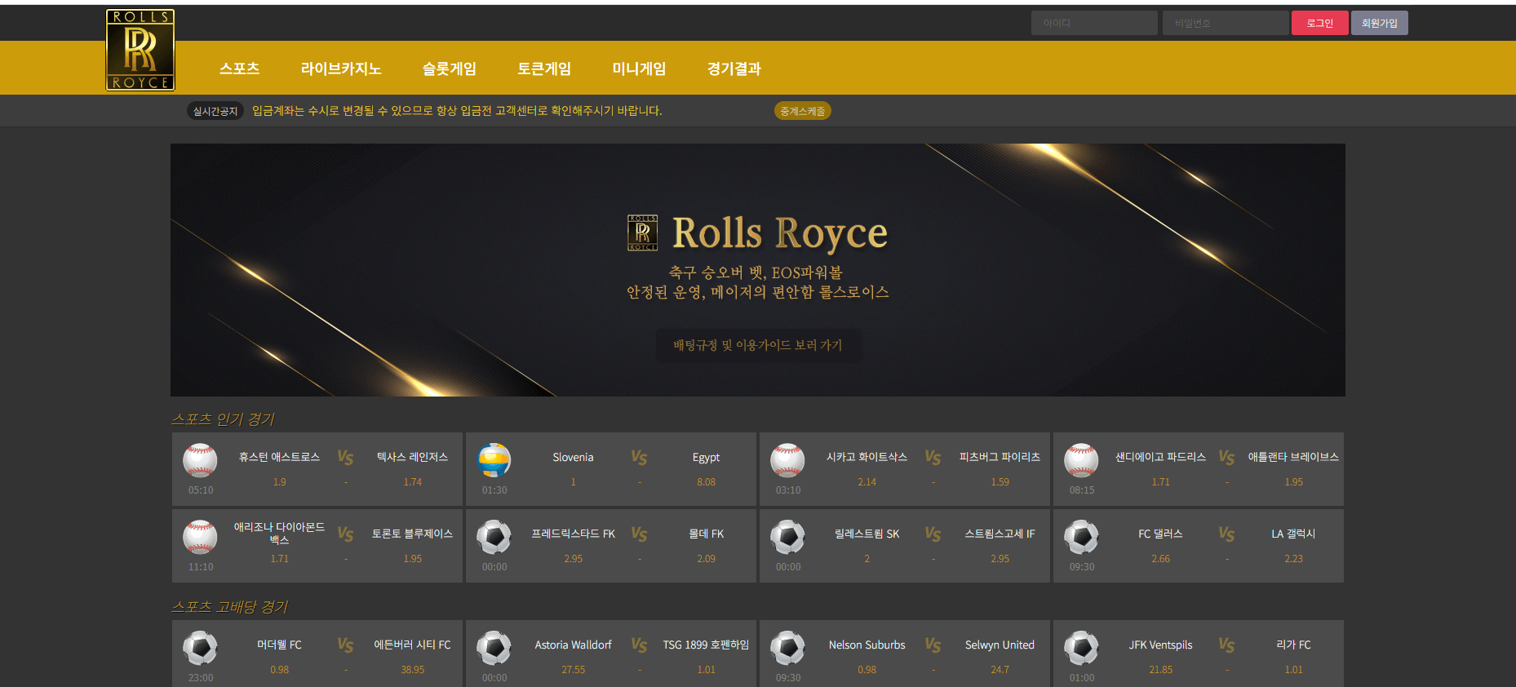This screenshot has height=687, width=1516.
Task: Select TSG 1899 호펜하임 odds 1.01
Action: pos(706,670)
